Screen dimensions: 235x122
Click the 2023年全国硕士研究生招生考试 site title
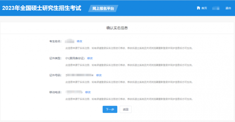pos(42,8)
